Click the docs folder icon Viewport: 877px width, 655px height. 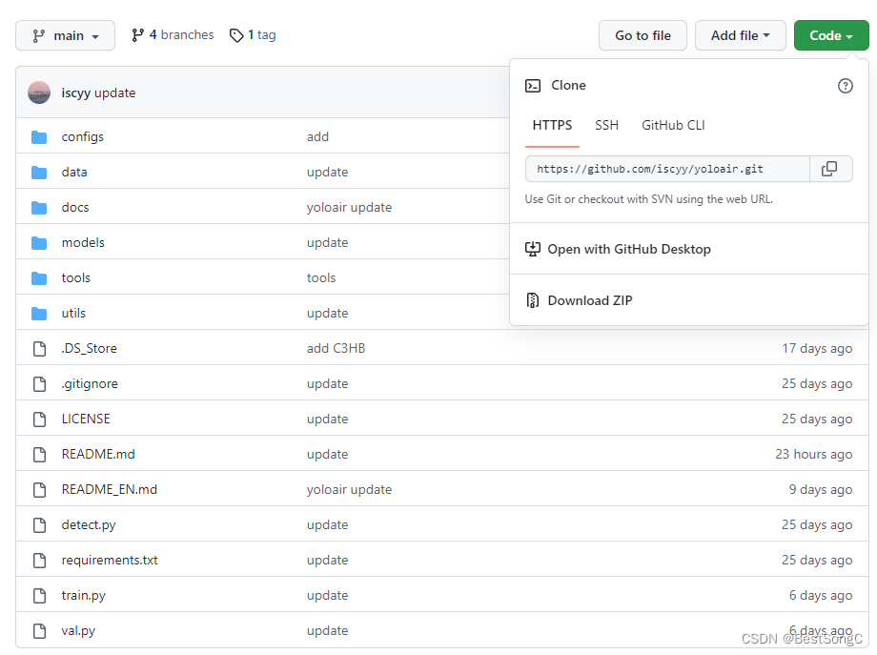coord(39,208)
